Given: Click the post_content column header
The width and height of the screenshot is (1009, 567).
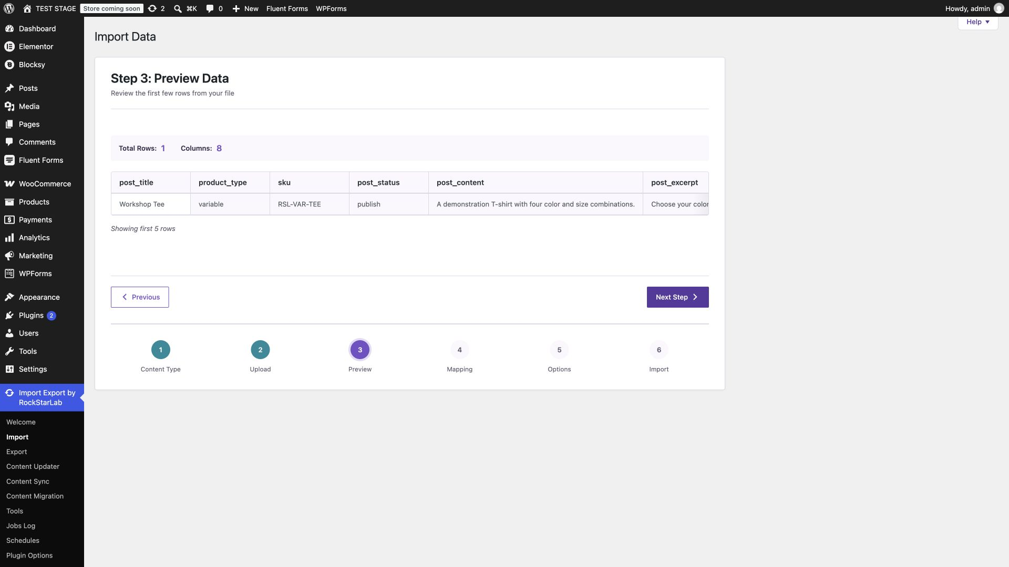Looking at the screenshot, I should (536, 183).
